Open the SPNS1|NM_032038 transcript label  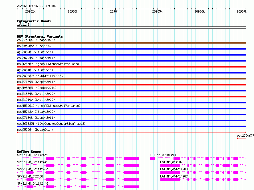click(30, 176)
